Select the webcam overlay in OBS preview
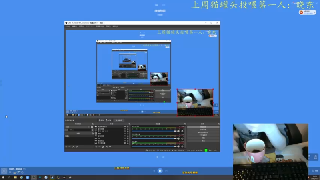Image resolution: width=320 pixels, height=180 pixels. coord(195,103)
